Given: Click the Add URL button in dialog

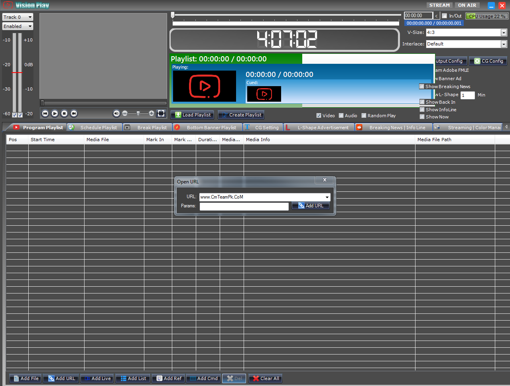Looking at the screenshot, I should [x=311, y=206].
